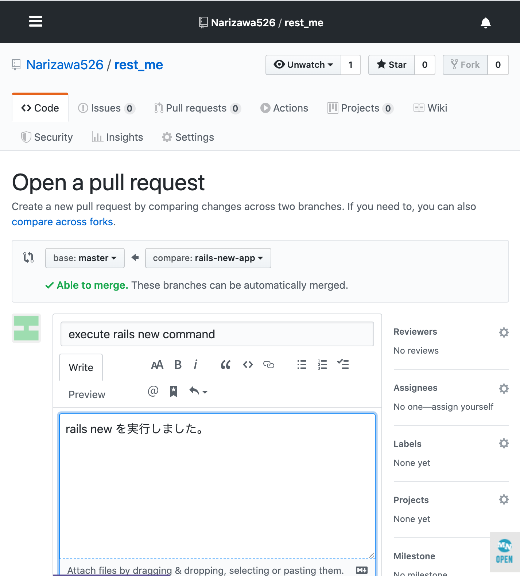Click the Fork button
The height and width of the screenshot is (576, 520).
tap(465, 65)
